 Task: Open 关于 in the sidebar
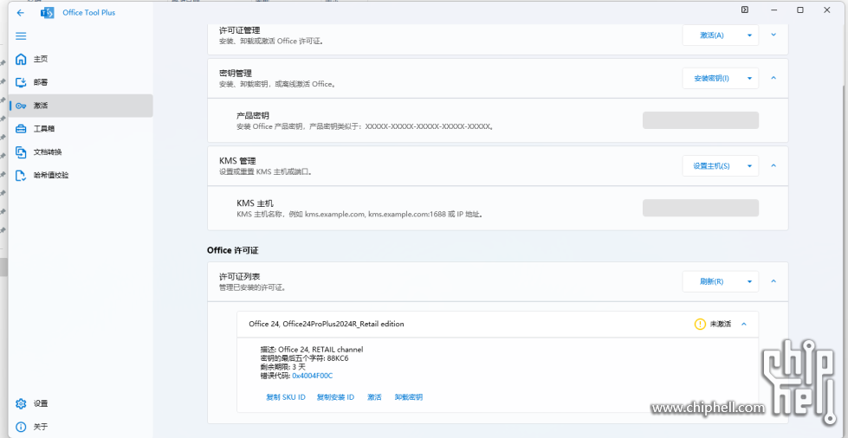81,427
